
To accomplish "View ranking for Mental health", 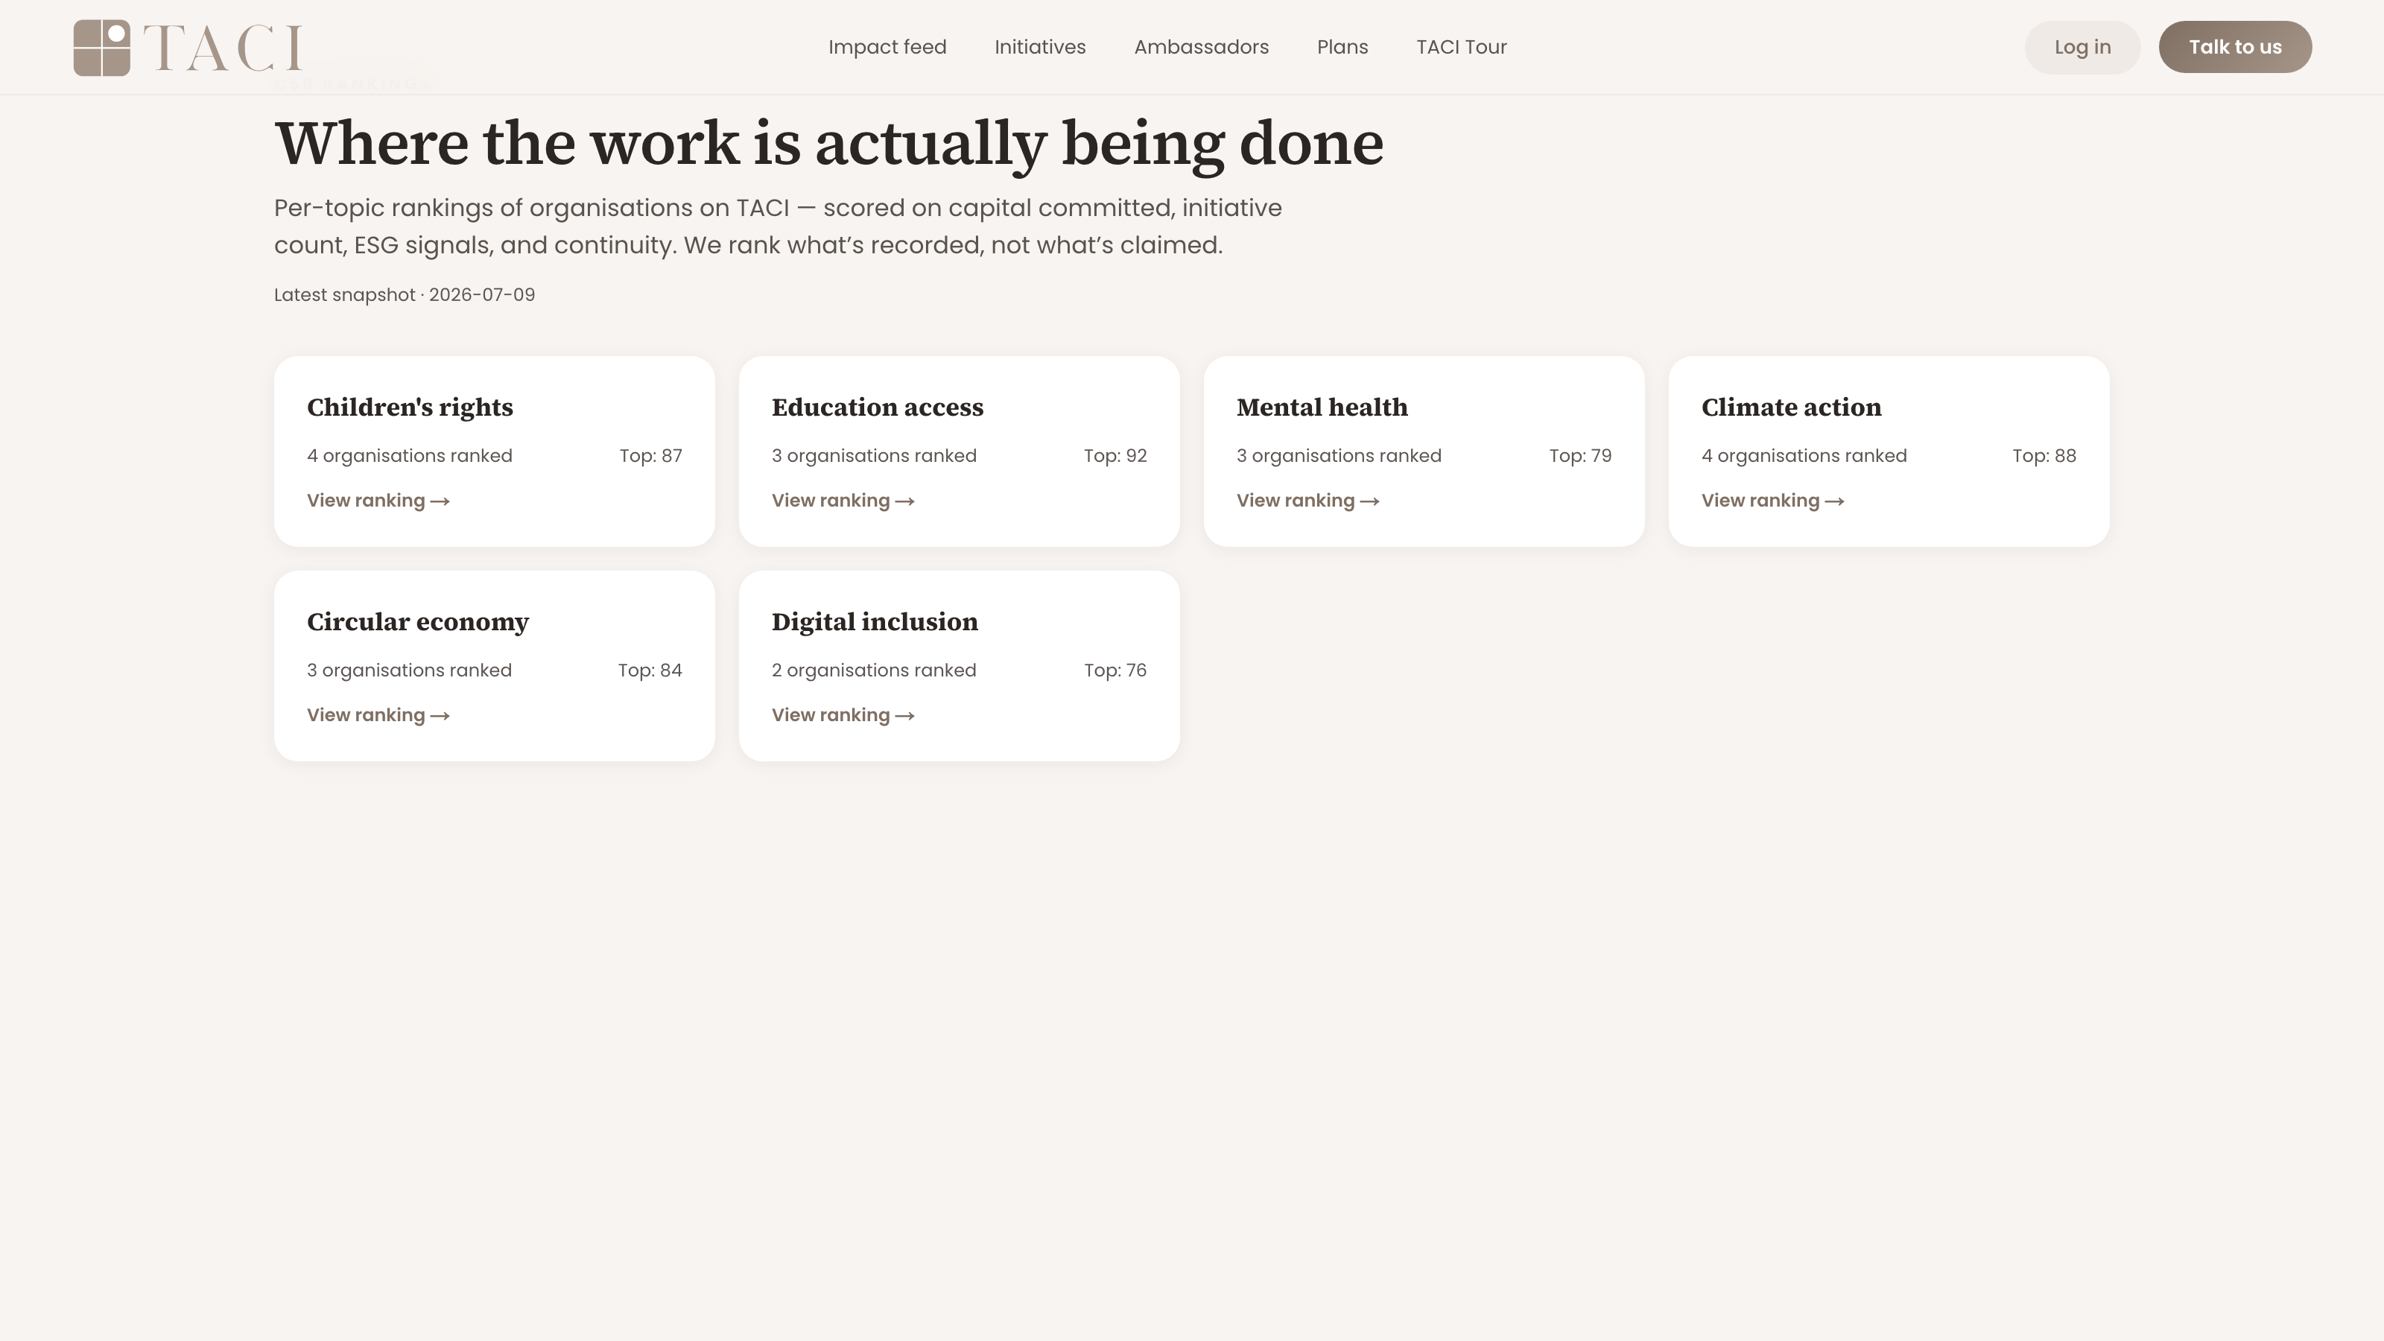I will tap(1307, 501).
